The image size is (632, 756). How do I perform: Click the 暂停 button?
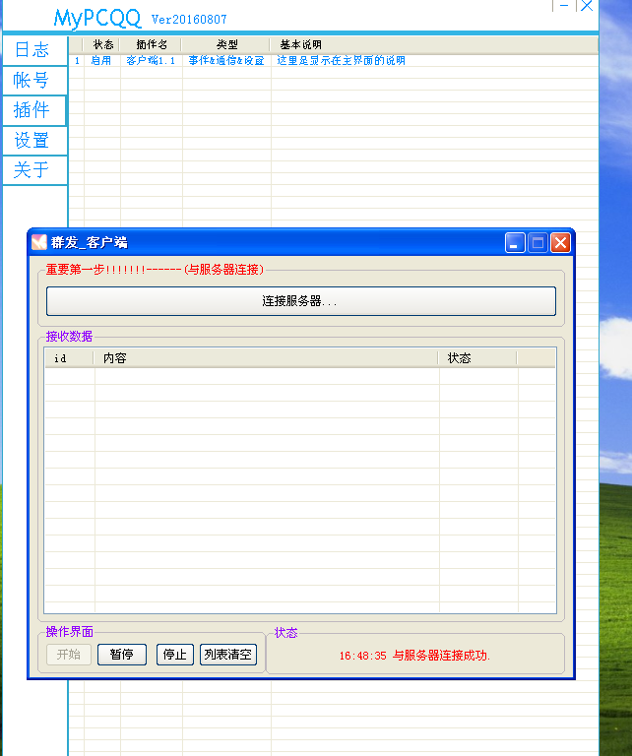click(x=122, y=655)
